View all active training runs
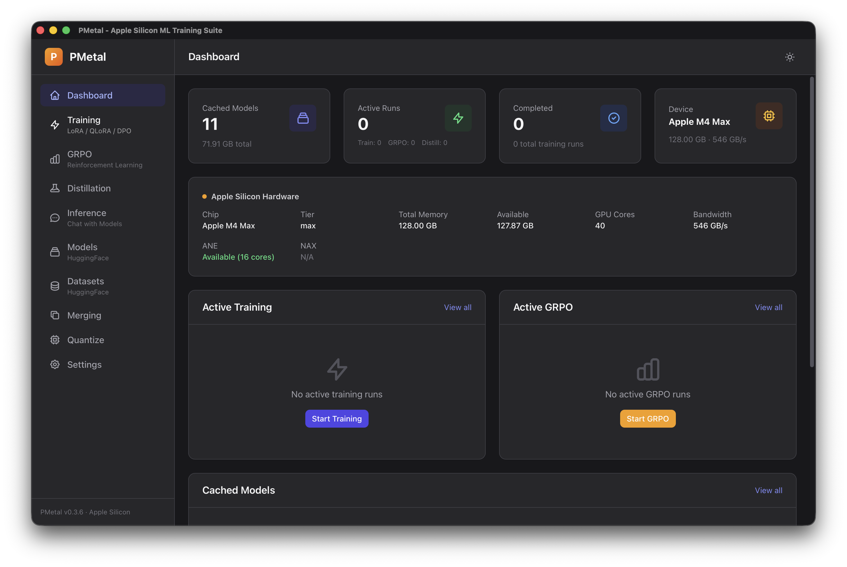This screenshot has height=567, width=847. 457,307
